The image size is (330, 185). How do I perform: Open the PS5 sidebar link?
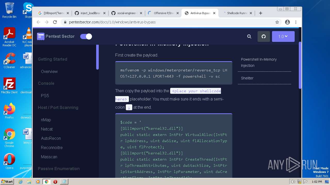pyautogui.click(x=45, y=96)
